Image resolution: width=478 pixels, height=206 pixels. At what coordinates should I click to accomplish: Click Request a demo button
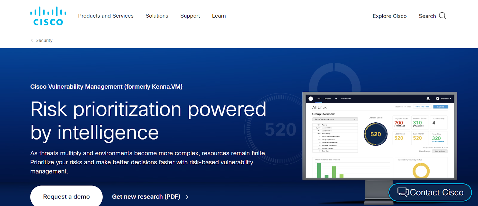point(66,196)
